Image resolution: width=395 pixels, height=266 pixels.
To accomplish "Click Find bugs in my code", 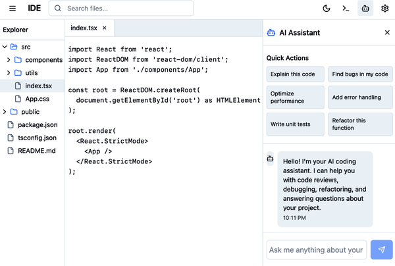I will click(359, 75).
